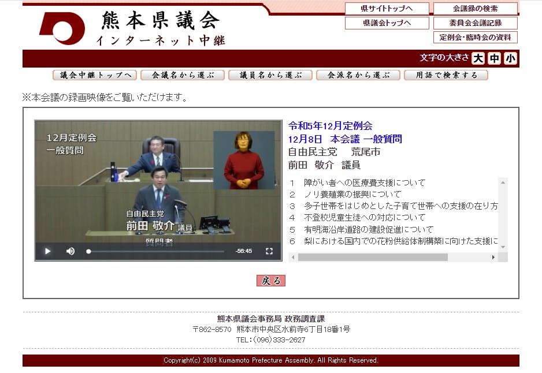Enter fullscreen mode on the video player
Image resolution: width=542 pixels, height=373 pixels.
click(269, 251)
